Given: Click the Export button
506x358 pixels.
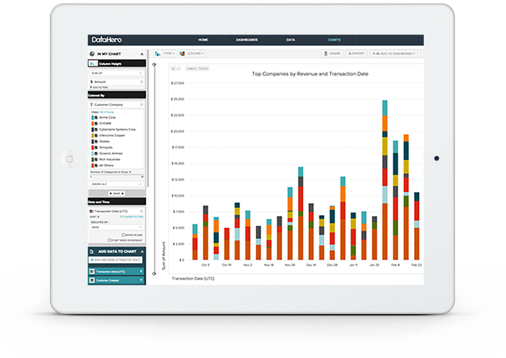Looking at the screenshot, I should [x=357, y=53].
